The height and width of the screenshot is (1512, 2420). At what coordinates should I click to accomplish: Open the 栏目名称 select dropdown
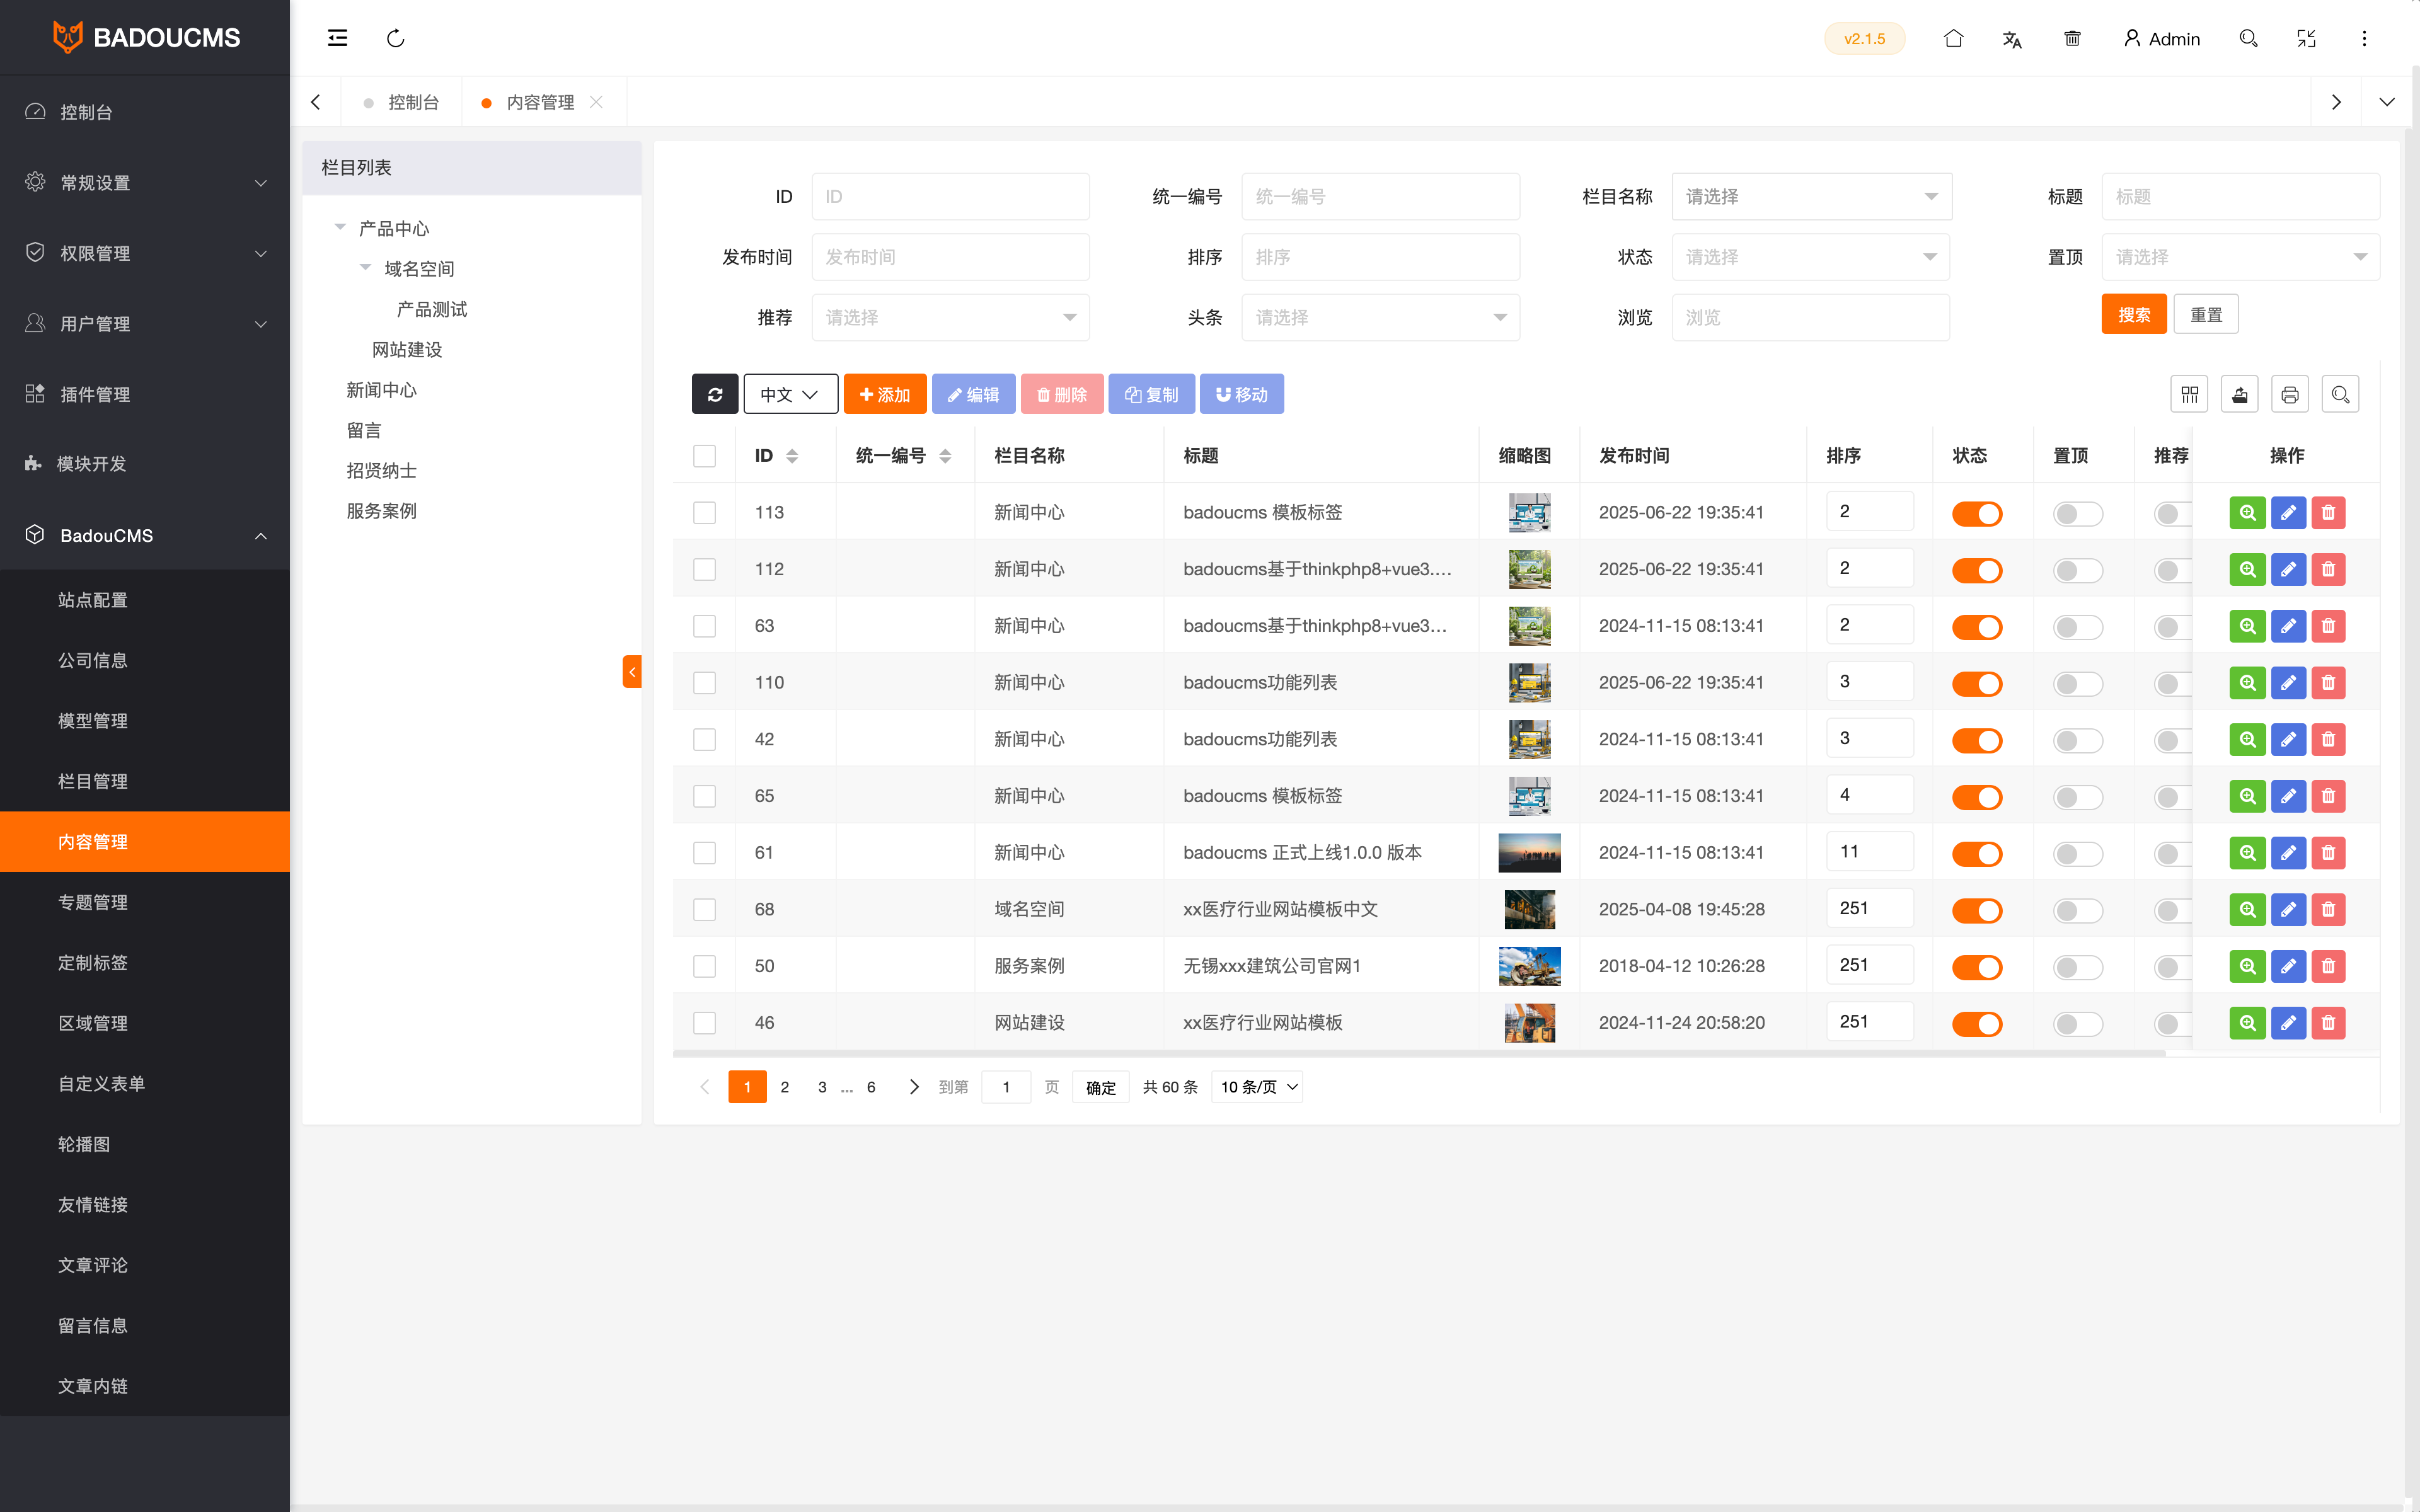click(x=1811, y=196)
